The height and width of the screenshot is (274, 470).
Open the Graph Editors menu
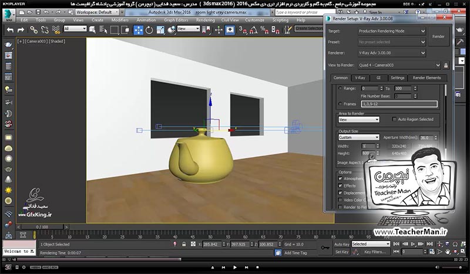point(176,20)
